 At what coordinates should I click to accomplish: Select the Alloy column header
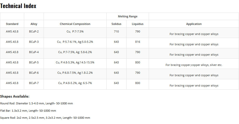[x=34, y=24]
